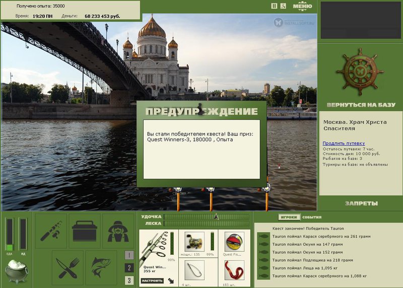Image resolution: width=403 pixels, height=288 pixels.
Task: Click the 4 шт. hook count
Action: pos(186,285)
